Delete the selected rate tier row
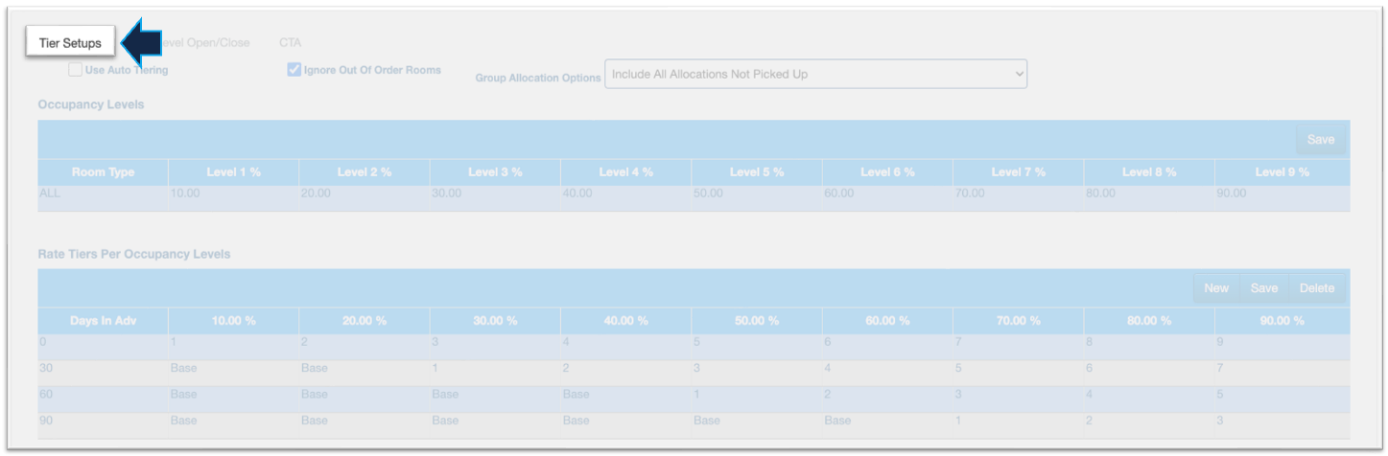The height and width of the screenshot is (456, 1388). pos(1316,288)
